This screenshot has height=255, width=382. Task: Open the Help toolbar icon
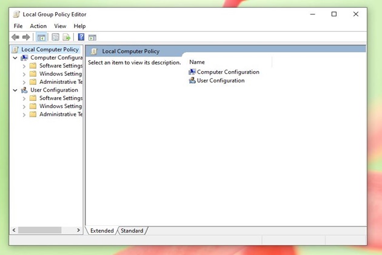click(81, 37)
